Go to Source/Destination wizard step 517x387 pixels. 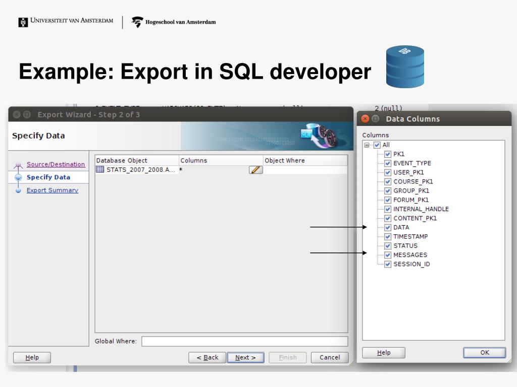click(56, 164)
